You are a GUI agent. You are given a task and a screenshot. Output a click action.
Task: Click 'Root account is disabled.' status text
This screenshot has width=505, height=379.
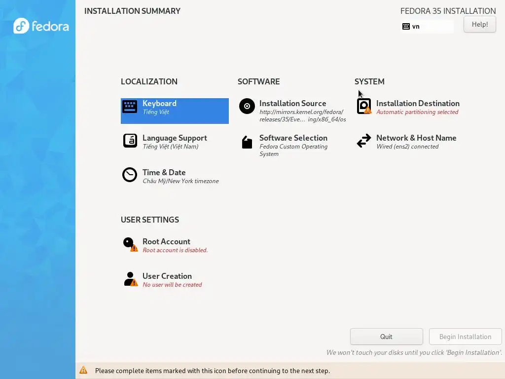175,250
